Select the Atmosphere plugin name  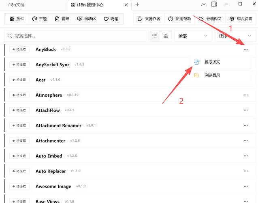point(49,95)
